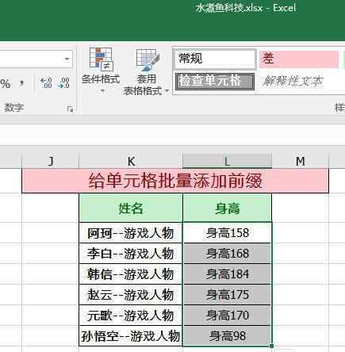Apply the comma style number format
This screenshot has height=352, width=345.
click(22, 83)
